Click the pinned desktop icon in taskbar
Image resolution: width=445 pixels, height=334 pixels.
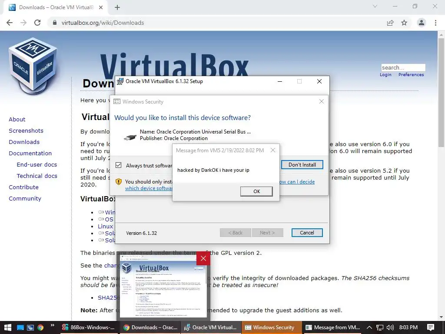20,327
